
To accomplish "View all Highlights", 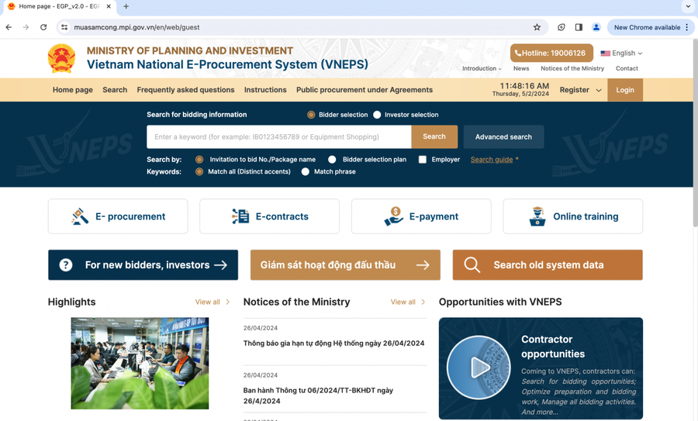I will 213,302.
